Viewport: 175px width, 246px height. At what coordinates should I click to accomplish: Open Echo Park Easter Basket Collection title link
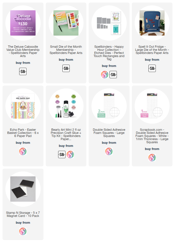(x=23, y=133)
